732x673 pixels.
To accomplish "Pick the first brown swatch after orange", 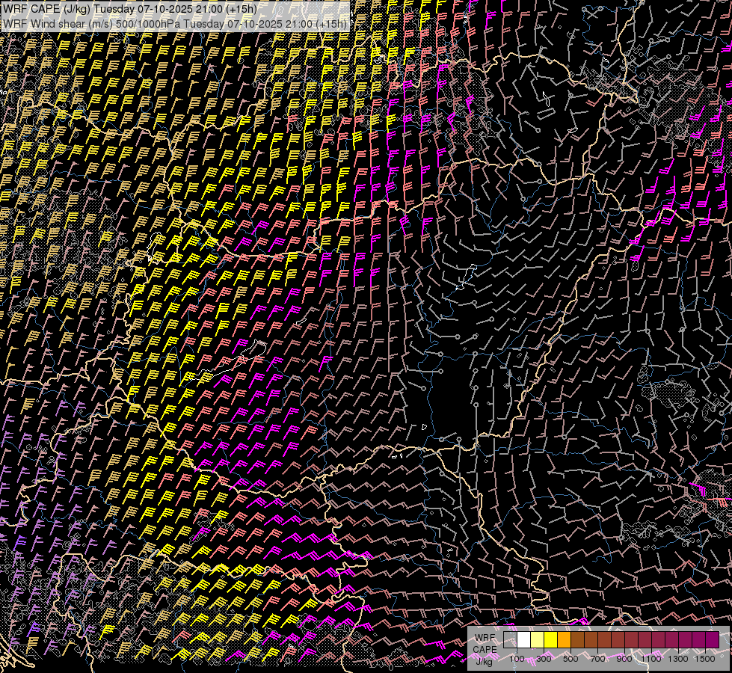I will (578, 640).
